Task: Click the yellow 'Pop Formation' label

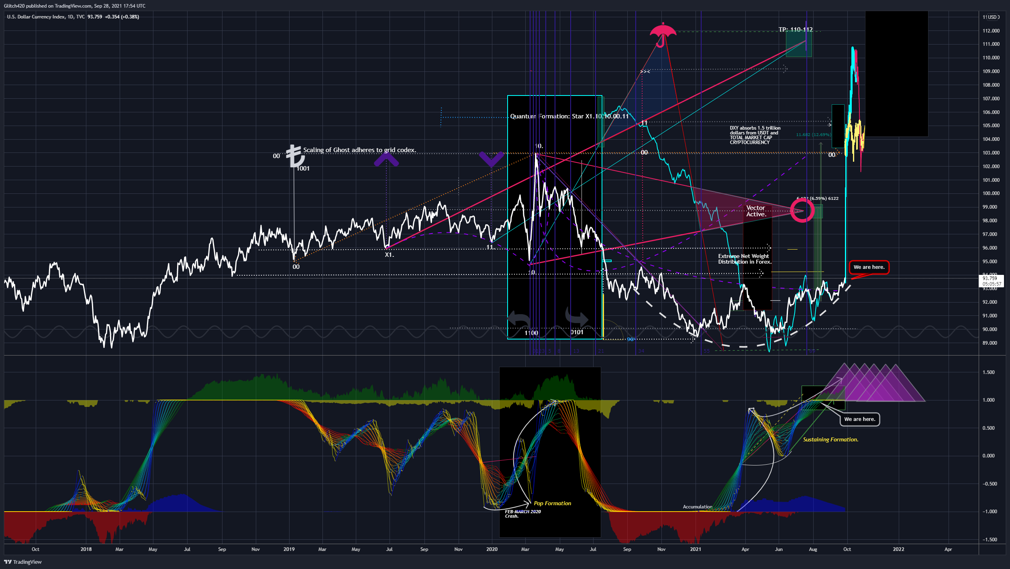Action: pyautogui.click(x=552, y=503)
